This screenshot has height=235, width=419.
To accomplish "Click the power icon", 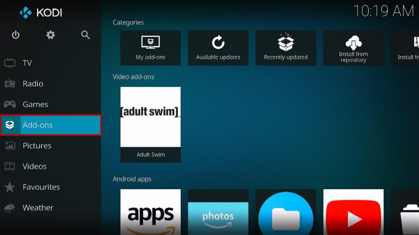I will (16, 35).
